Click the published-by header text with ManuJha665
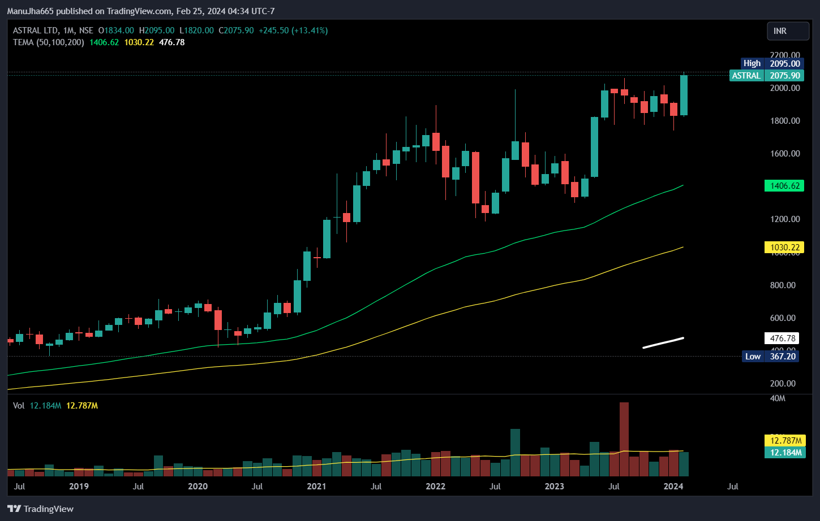The width and height of the screenshot is (820, 521). click(141, 11)
